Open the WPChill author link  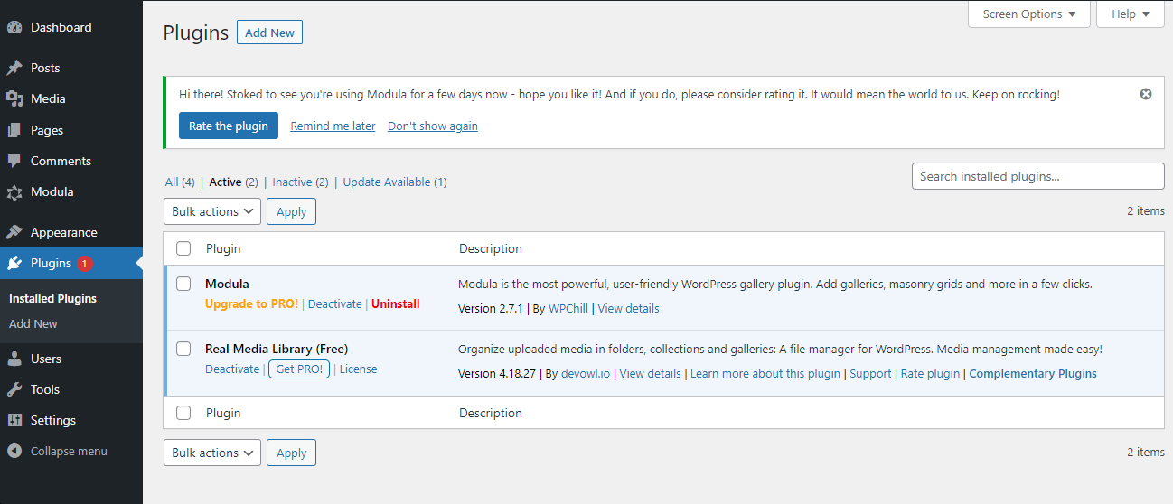568,308
